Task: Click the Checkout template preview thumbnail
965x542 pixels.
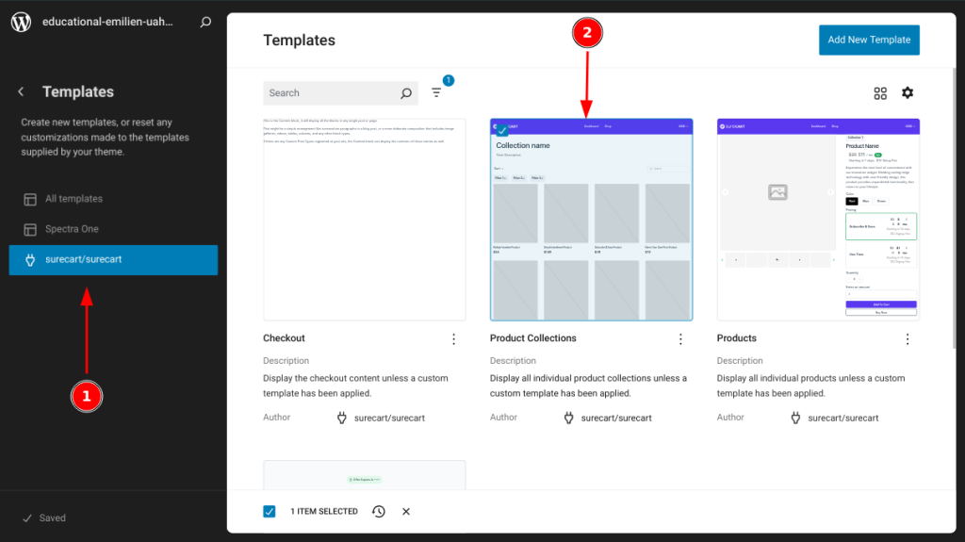Action: 364,219
